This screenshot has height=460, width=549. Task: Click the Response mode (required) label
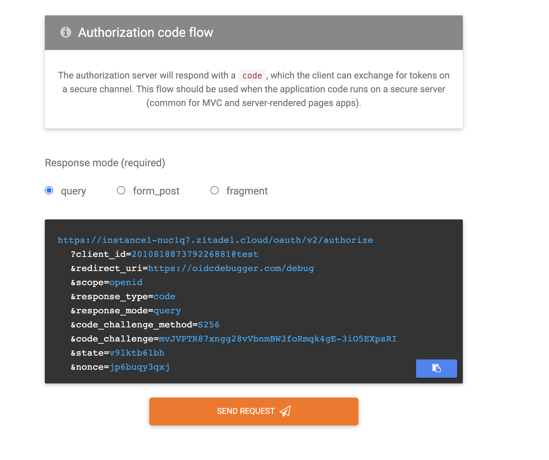(105, 163)
